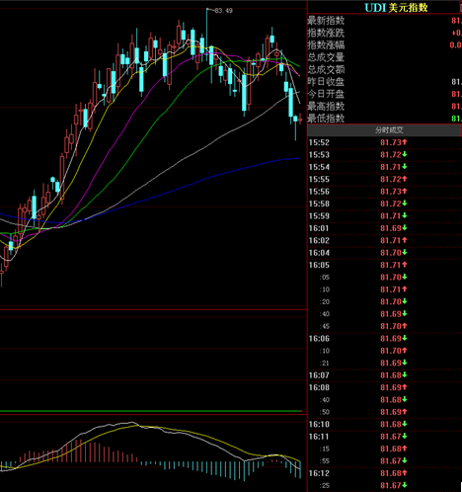The image size is (462, 492).
Task: Click the 81.72 price in the 15:53 row
Action: point(391,155)
